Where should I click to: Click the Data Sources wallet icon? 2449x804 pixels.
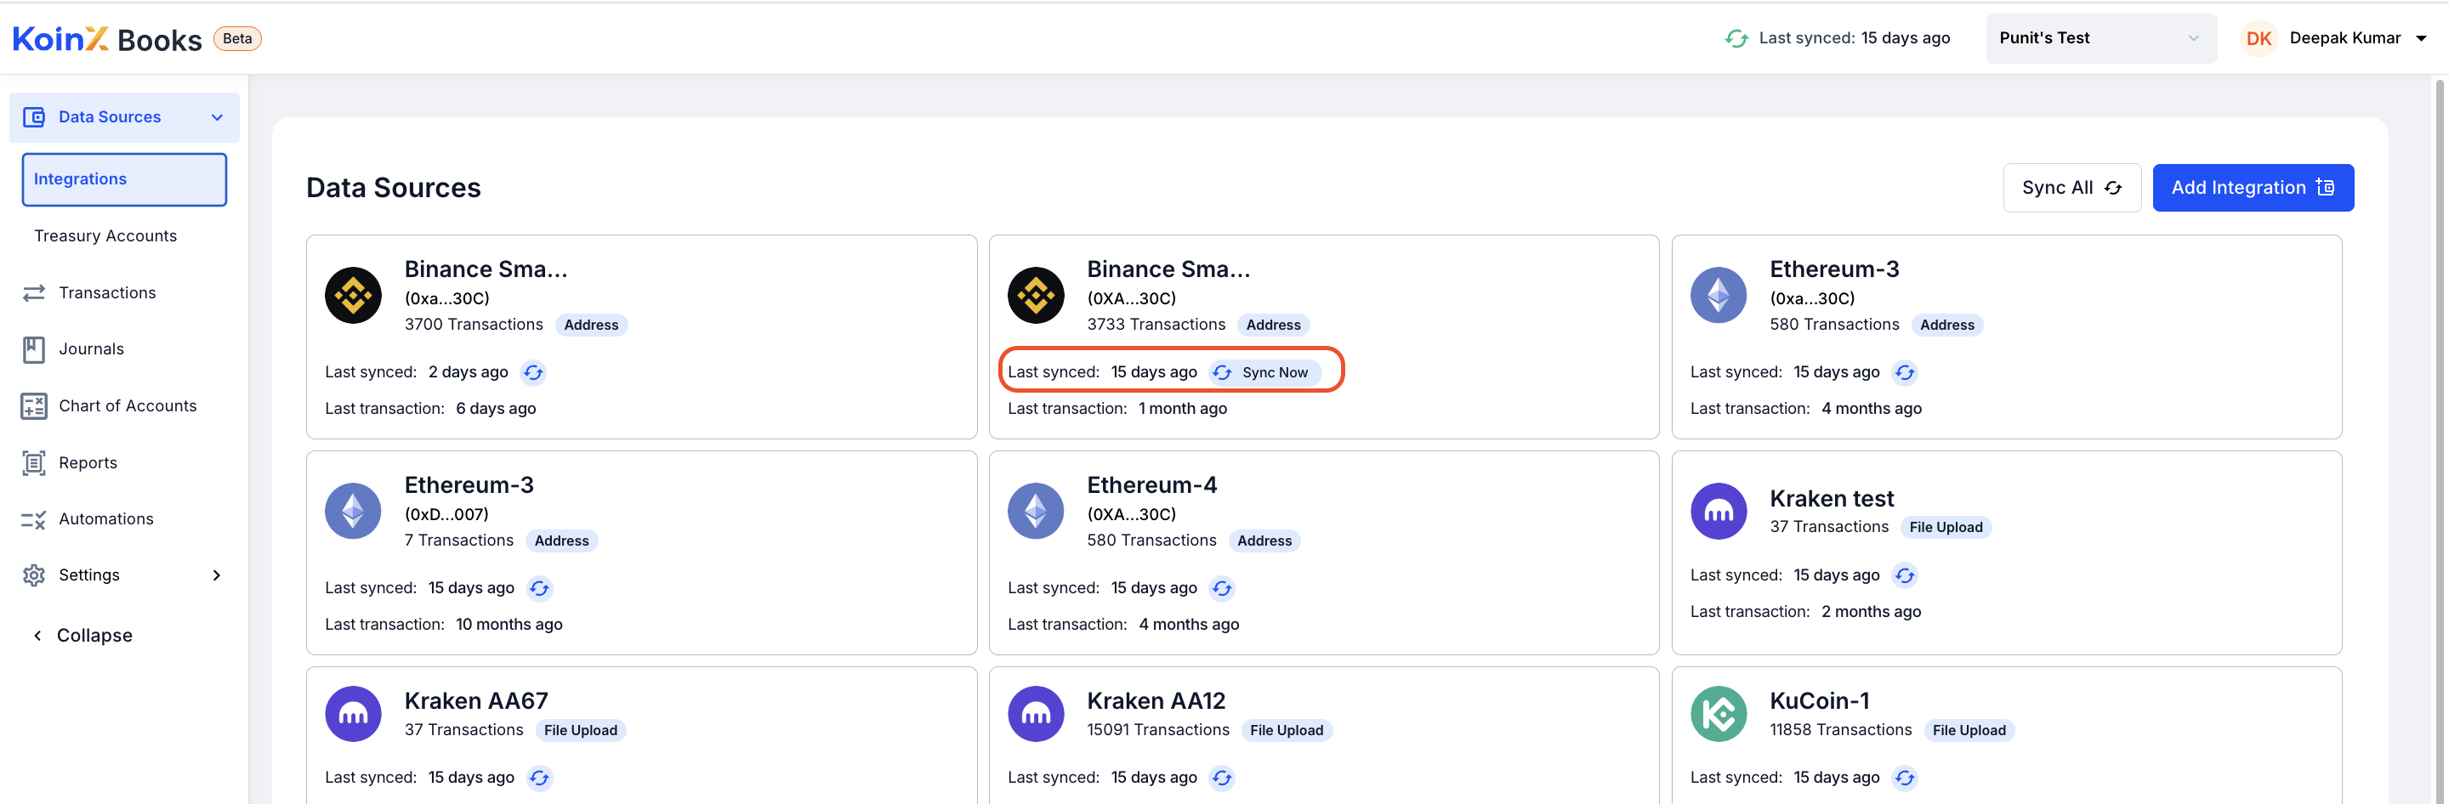point(34,117)
